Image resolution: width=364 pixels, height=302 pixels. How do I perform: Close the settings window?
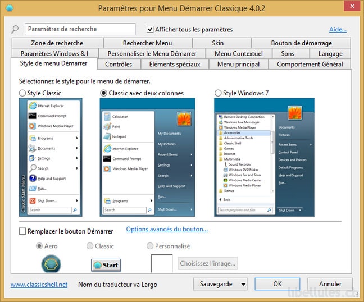click(x=352, y=6)
